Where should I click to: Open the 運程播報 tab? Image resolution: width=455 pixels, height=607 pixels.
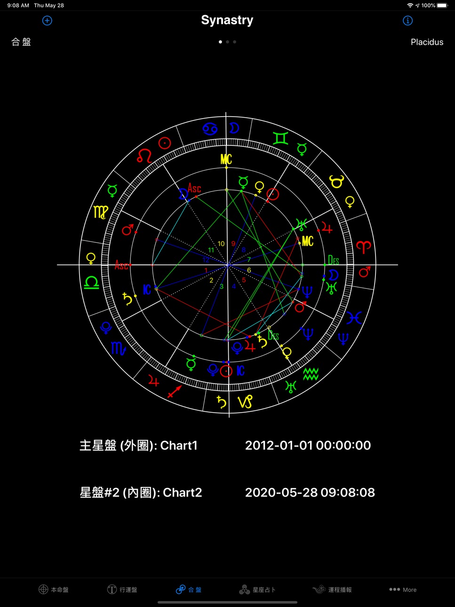(x=332, y=590)
